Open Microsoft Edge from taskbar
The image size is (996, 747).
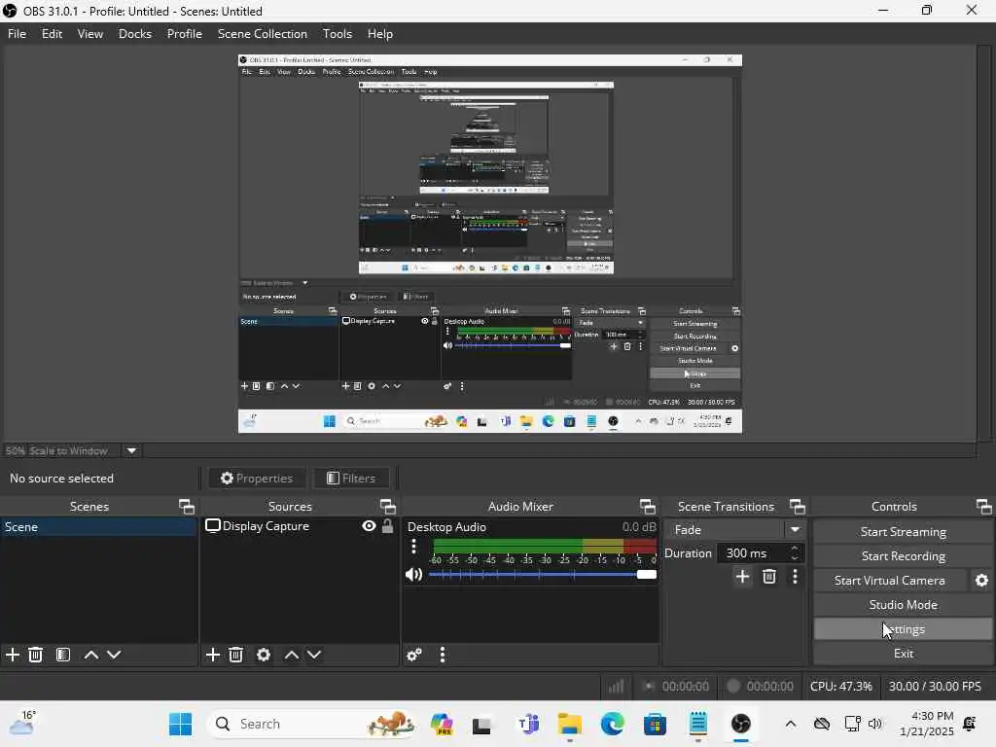pos(612,724)
